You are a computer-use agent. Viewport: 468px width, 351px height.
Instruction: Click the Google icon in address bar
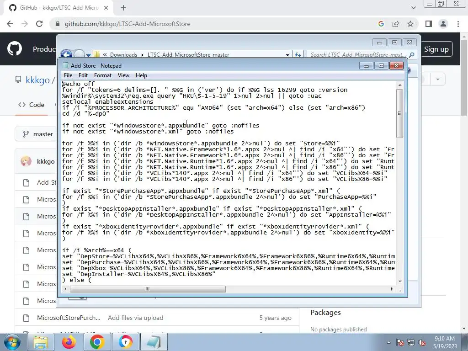click(381, 24)
